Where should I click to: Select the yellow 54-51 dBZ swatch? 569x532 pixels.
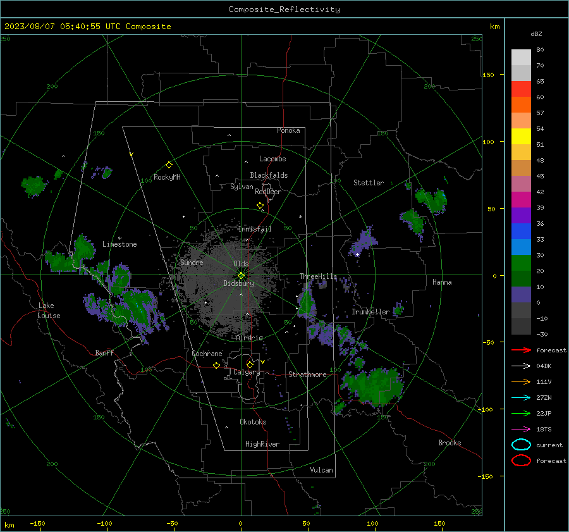click(x=521, y=137)
